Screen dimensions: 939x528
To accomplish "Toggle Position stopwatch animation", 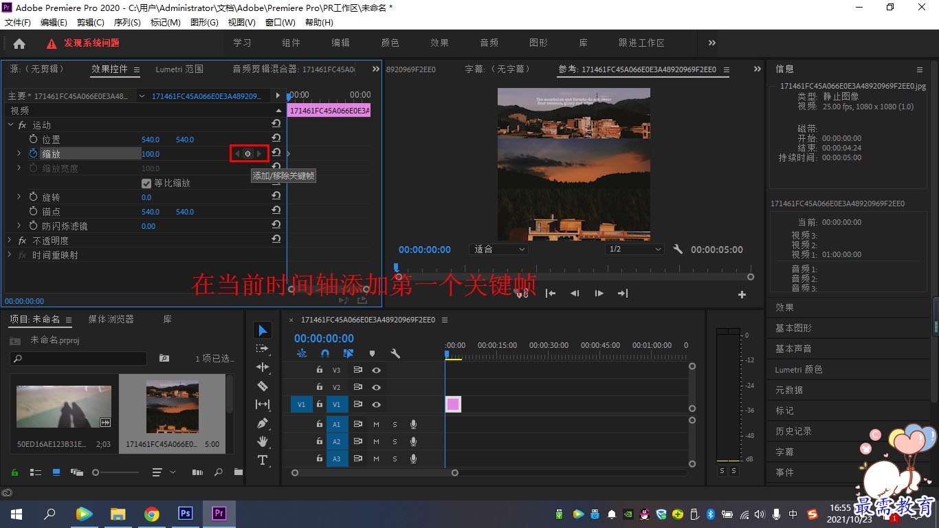I will click(x=34, y=139).
